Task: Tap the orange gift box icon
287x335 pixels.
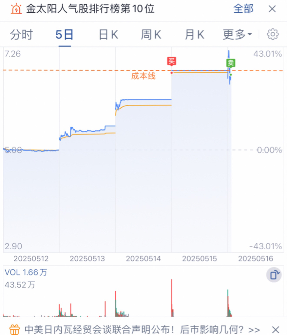Action: [x=14, y=329]
